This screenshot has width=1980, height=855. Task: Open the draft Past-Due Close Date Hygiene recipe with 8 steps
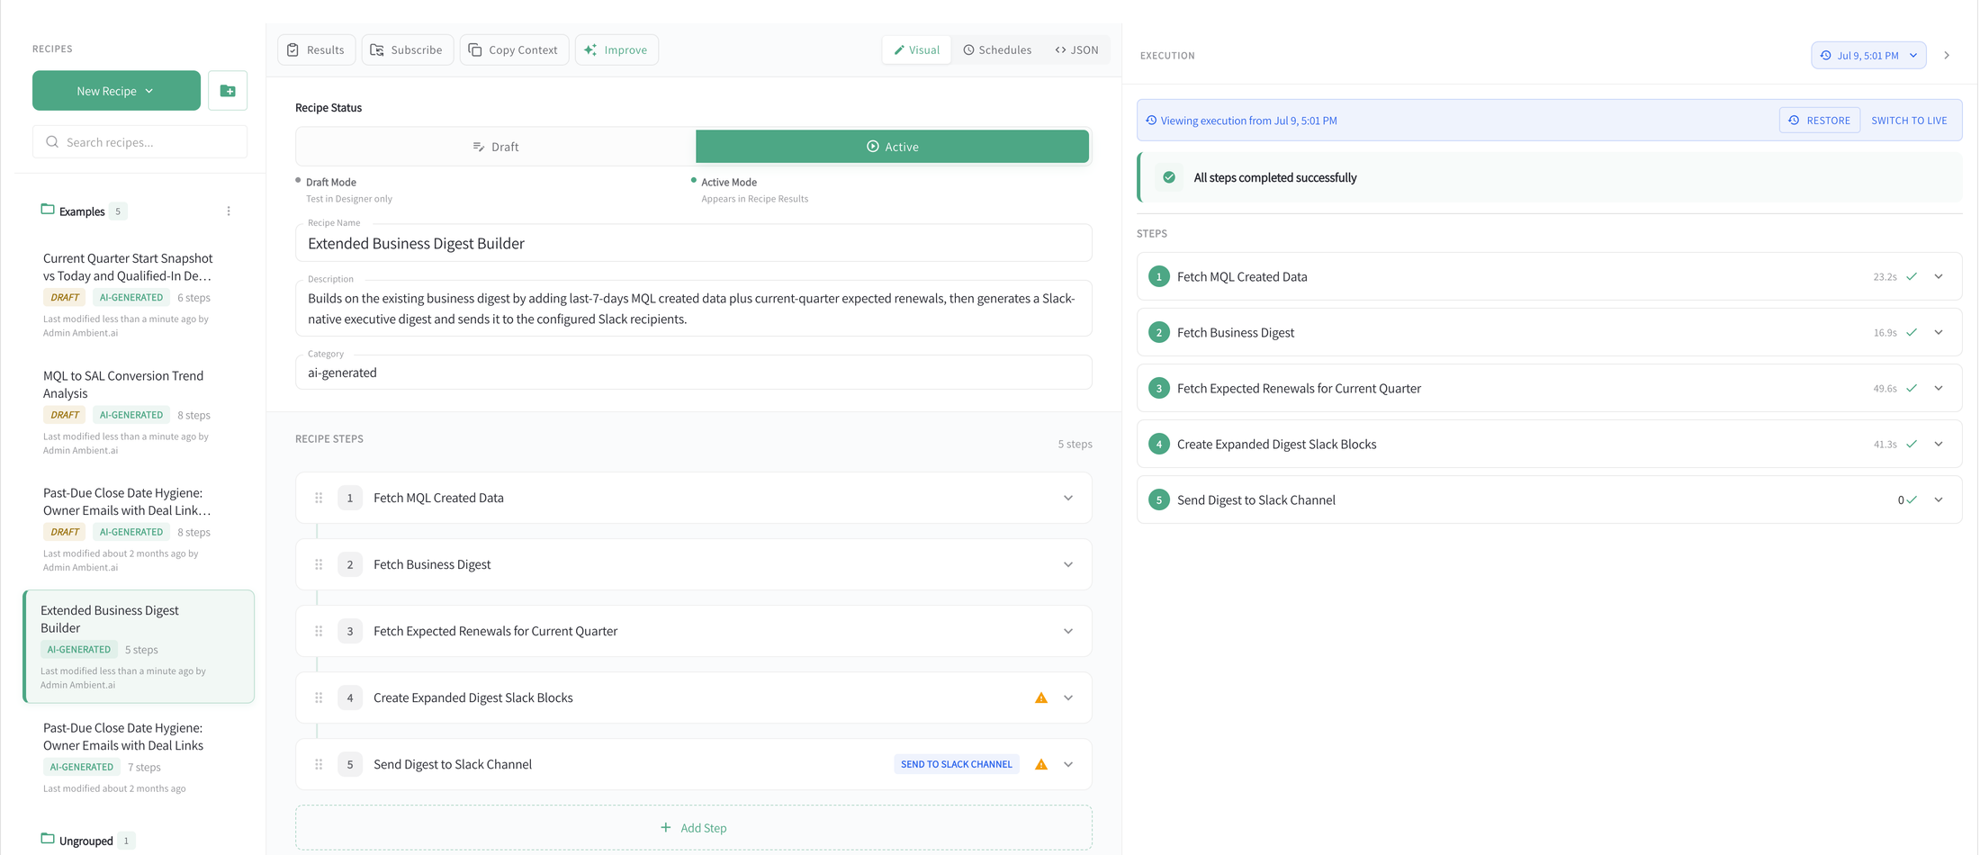pos(139,529)
